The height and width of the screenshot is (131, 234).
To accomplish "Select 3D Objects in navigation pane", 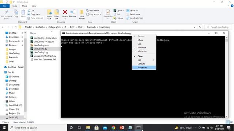I will pos(14,76).
